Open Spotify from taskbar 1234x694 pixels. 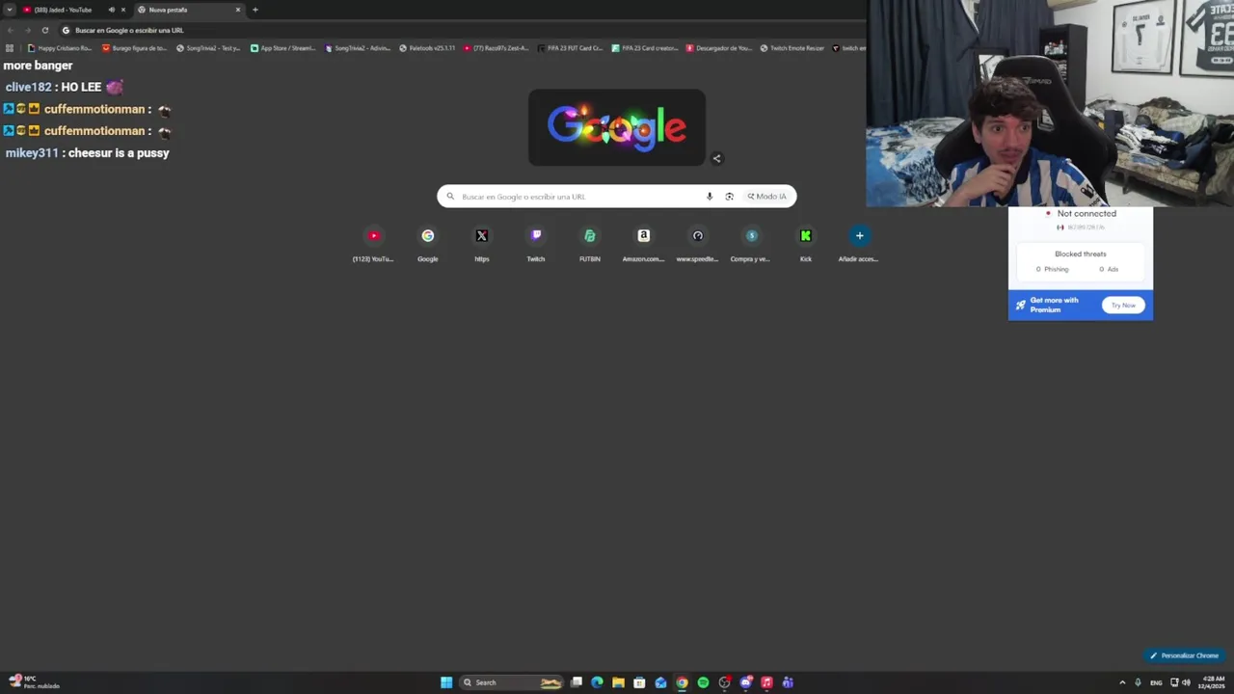point(703,682)
